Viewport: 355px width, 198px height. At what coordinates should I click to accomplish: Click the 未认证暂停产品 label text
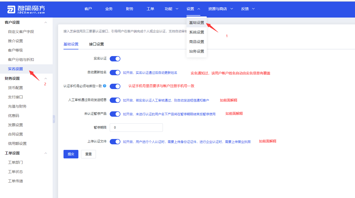[x=95, y=114]
